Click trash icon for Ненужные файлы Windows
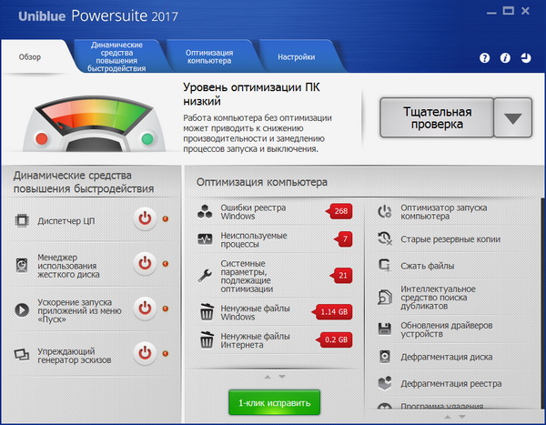546x425 pixels. click(x=207, y=312)
